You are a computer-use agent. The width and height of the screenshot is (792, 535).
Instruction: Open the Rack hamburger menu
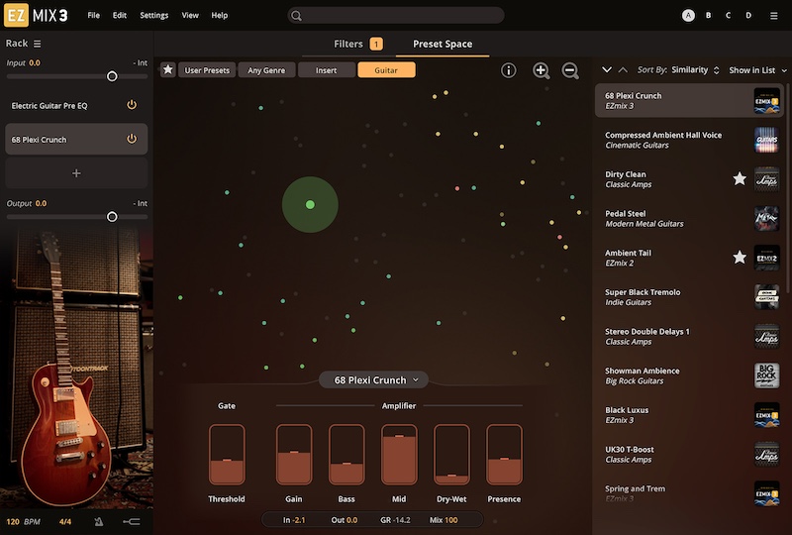pyautogui.click(x=38, y=44)
